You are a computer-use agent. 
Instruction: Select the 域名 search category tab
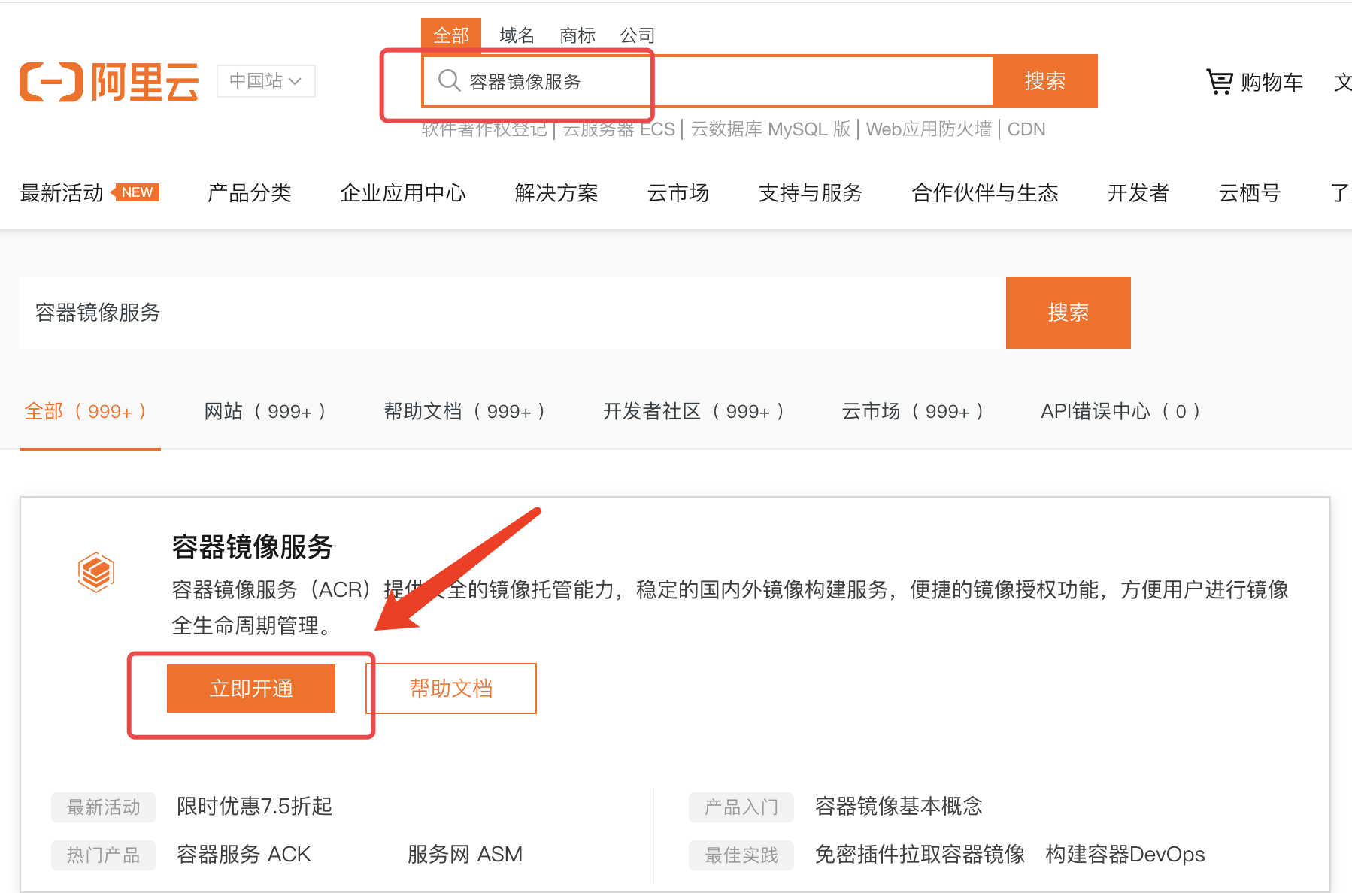[517, 35]
